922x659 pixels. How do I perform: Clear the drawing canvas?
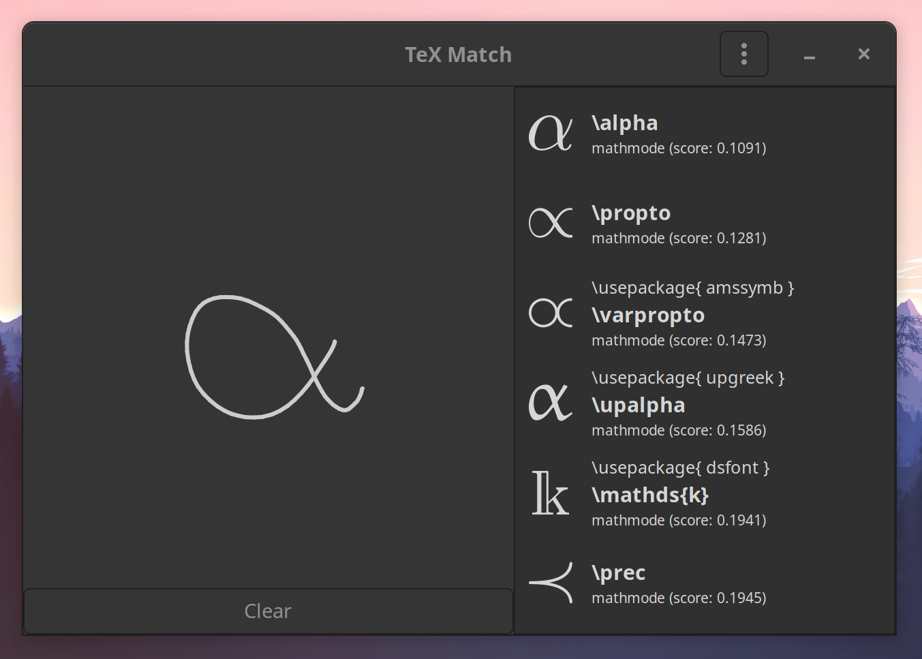268,611
